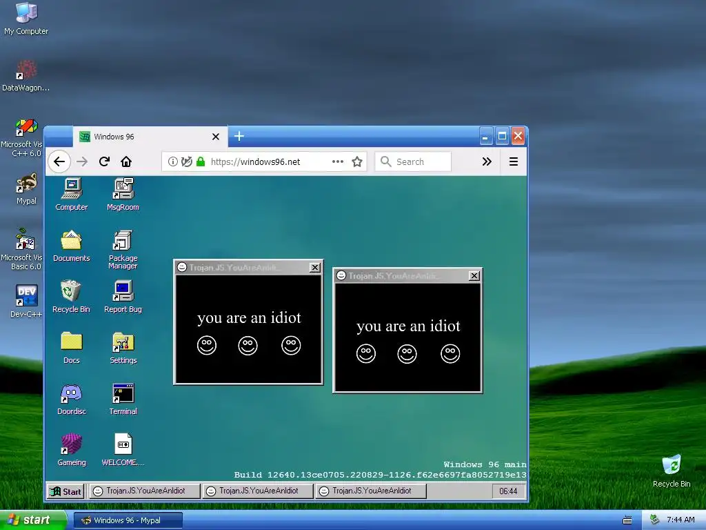Image resolution: width=706 pixels, height=530 pixels.
Task: Open the browser hamburger menu
Action: click(513, 161)
